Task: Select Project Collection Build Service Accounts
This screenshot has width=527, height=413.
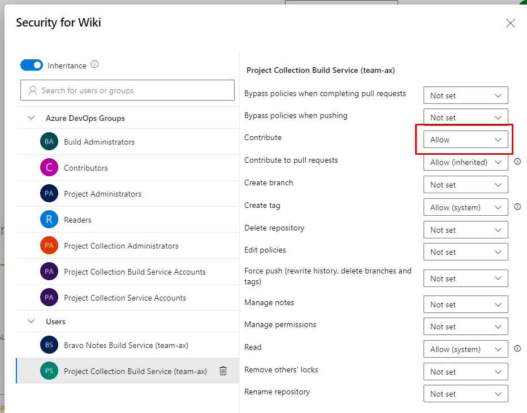Action: pyautogui.click(x=128, y=272)
